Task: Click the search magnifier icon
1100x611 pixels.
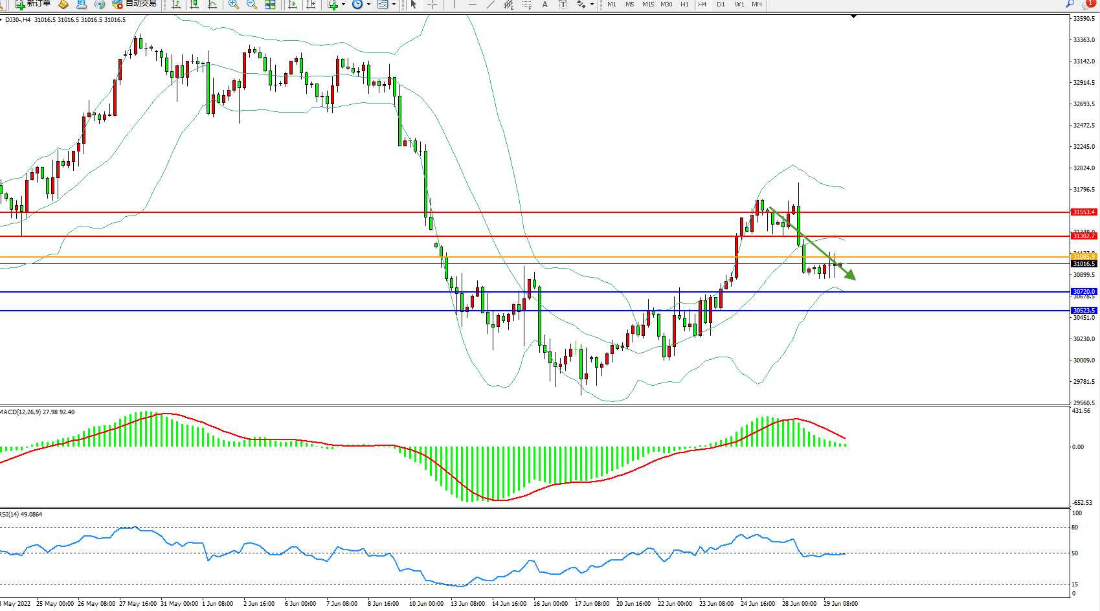Action: (x=1070, y=4)
